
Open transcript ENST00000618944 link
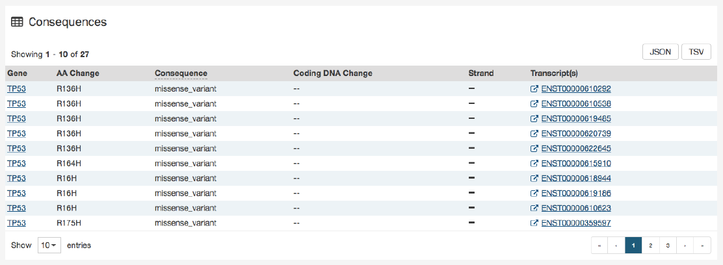click(x=576, y=178)
